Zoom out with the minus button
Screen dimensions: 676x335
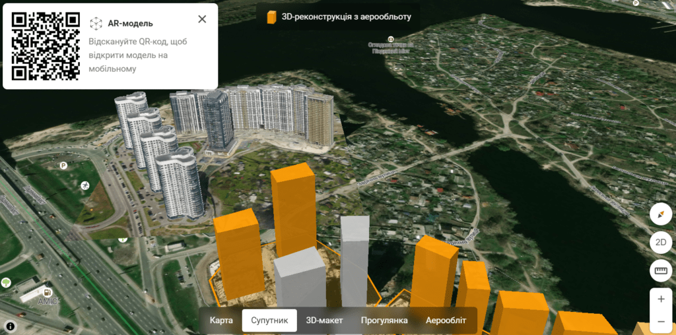661,322
